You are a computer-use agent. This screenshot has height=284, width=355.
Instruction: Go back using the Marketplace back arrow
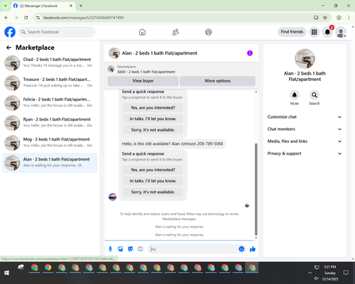(9, 48)
